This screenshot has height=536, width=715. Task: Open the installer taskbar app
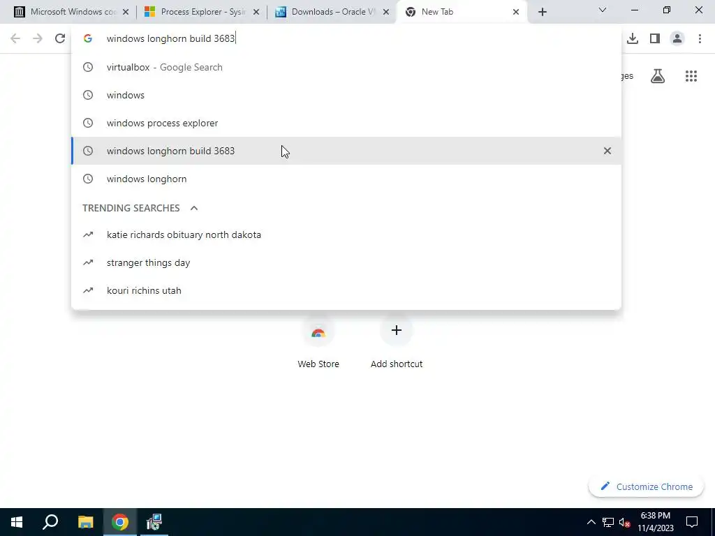pos(154,522)
